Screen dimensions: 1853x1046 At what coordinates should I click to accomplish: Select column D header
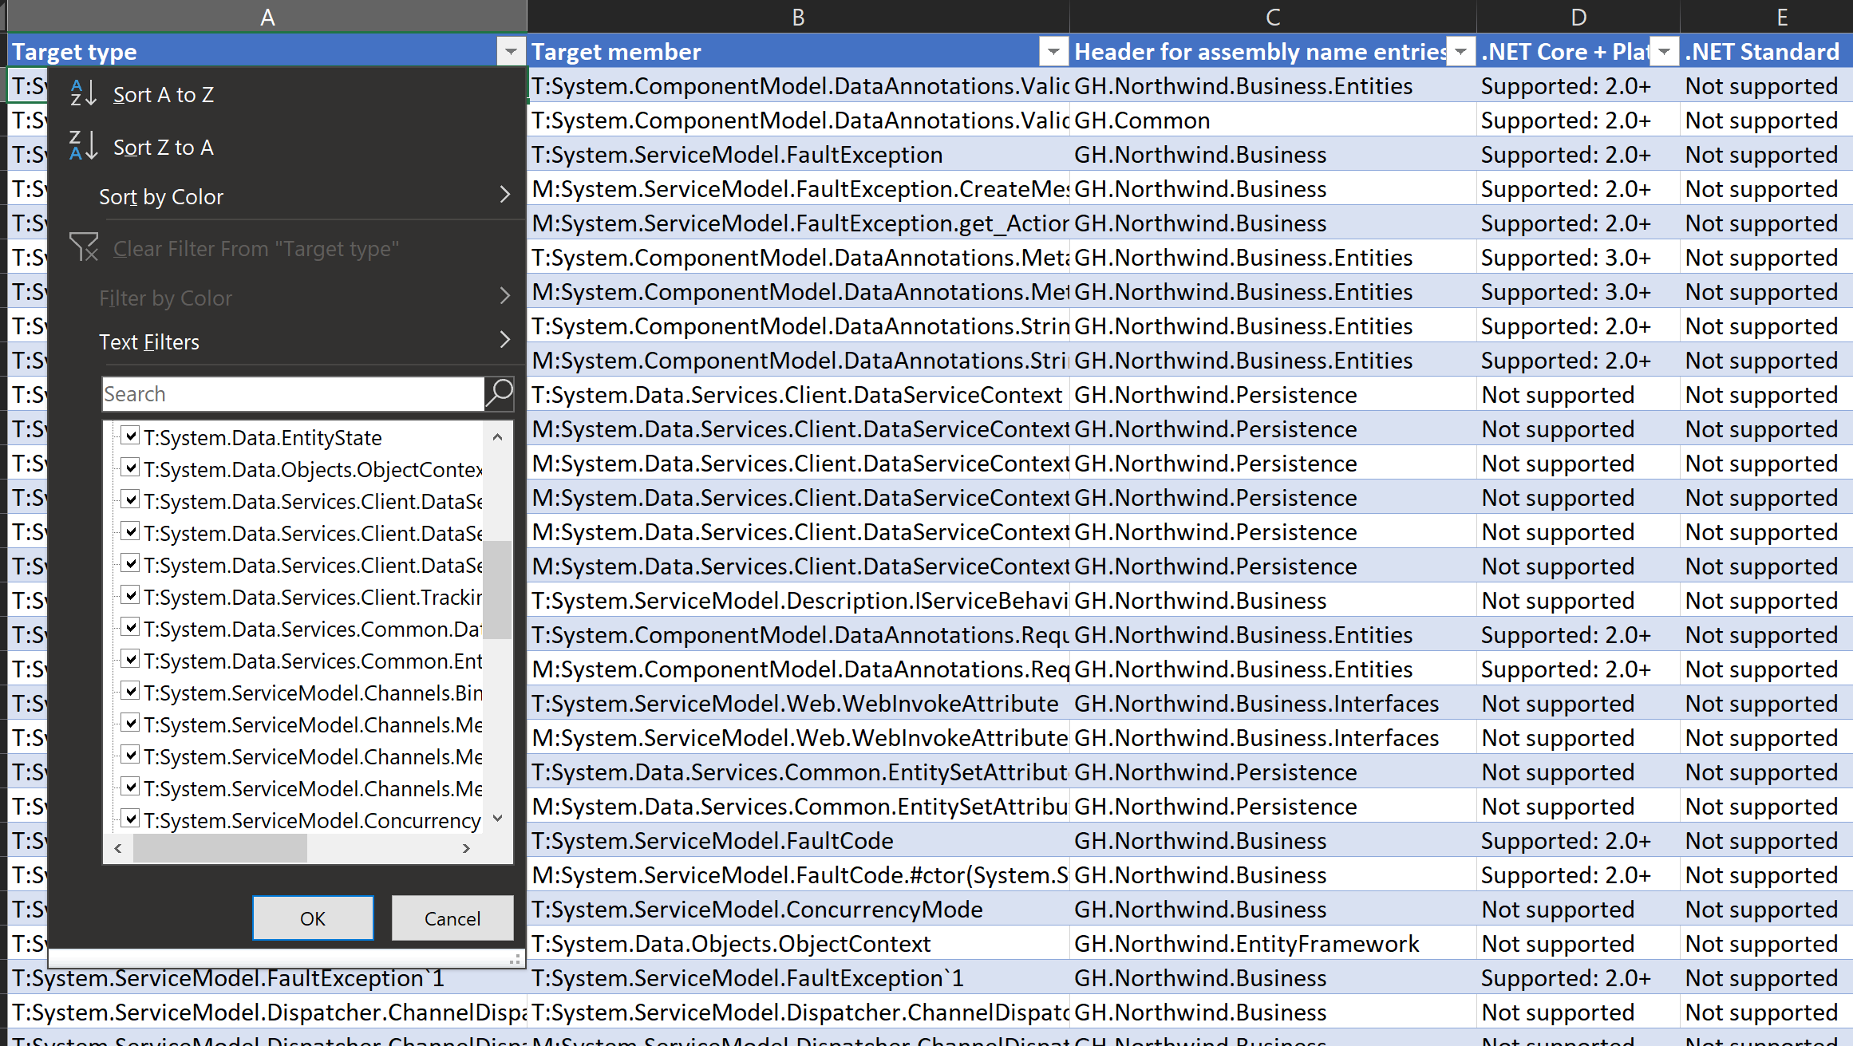[x=1578, y=17]
